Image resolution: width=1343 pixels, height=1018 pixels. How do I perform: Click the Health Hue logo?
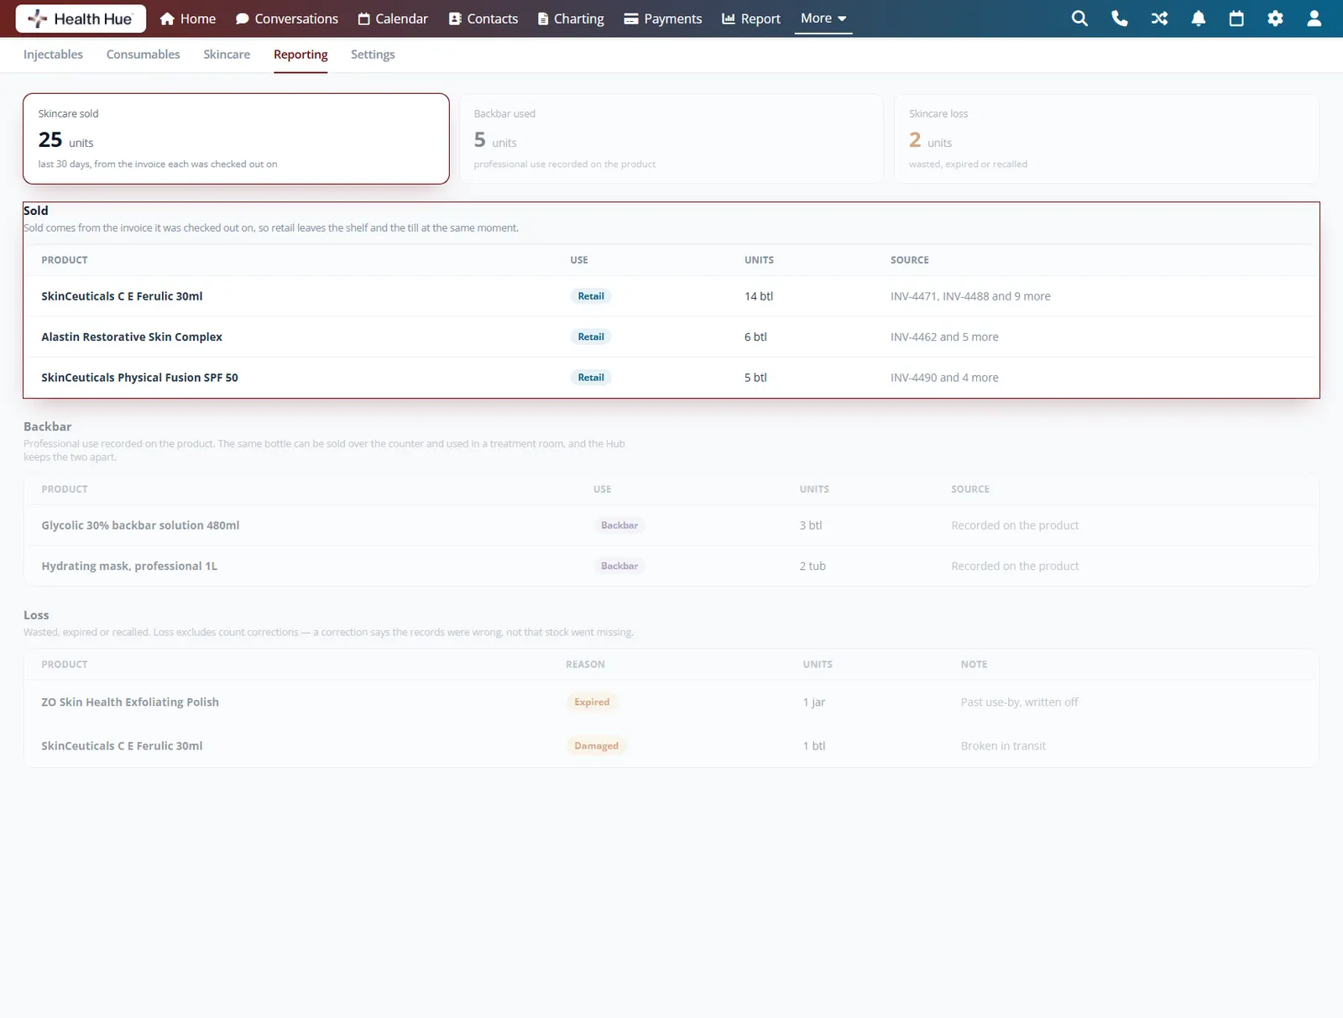pos(81,18)
